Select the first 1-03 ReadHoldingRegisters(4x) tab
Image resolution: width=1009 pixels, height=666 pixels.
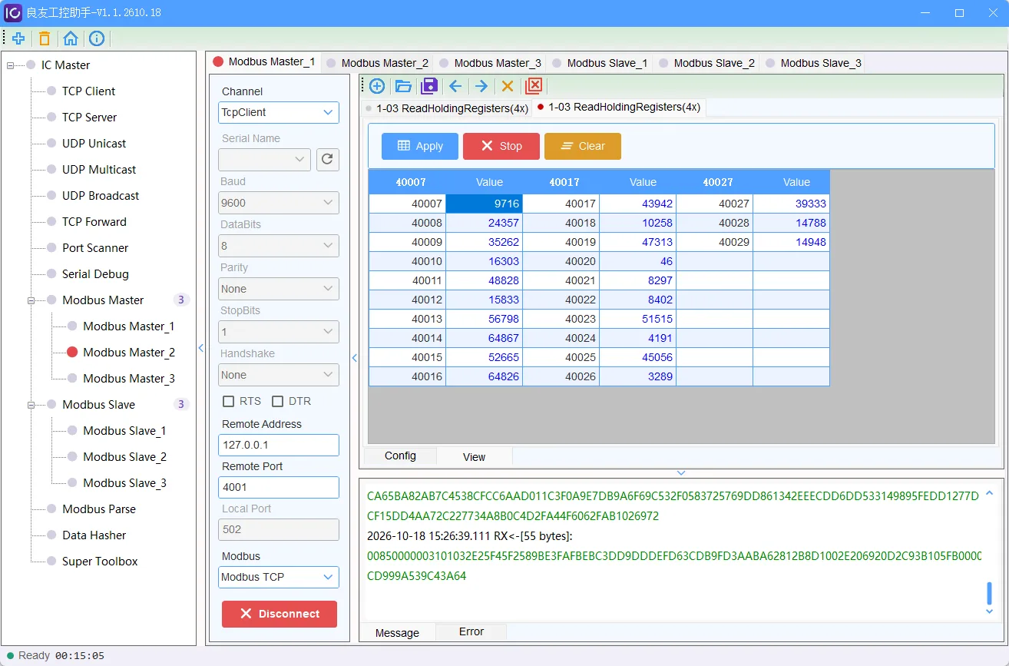(x=446, y=108)
